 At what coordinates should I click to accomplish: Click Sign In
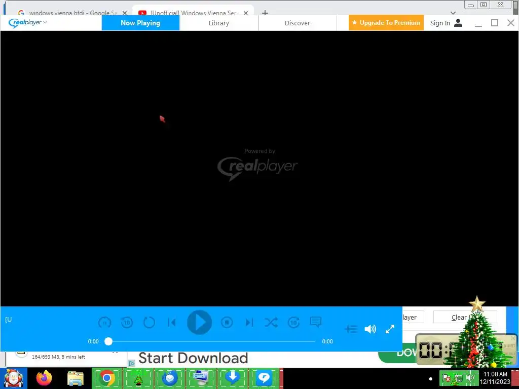[440, 23]
